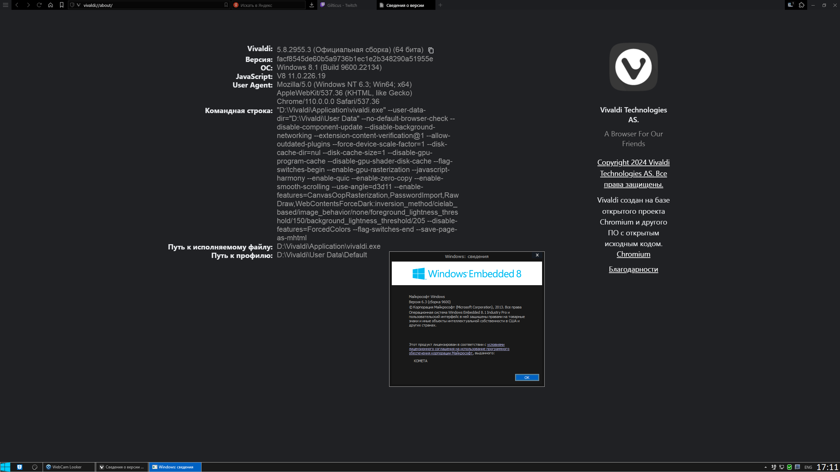Open the Благодарности link

pos(633,269)
